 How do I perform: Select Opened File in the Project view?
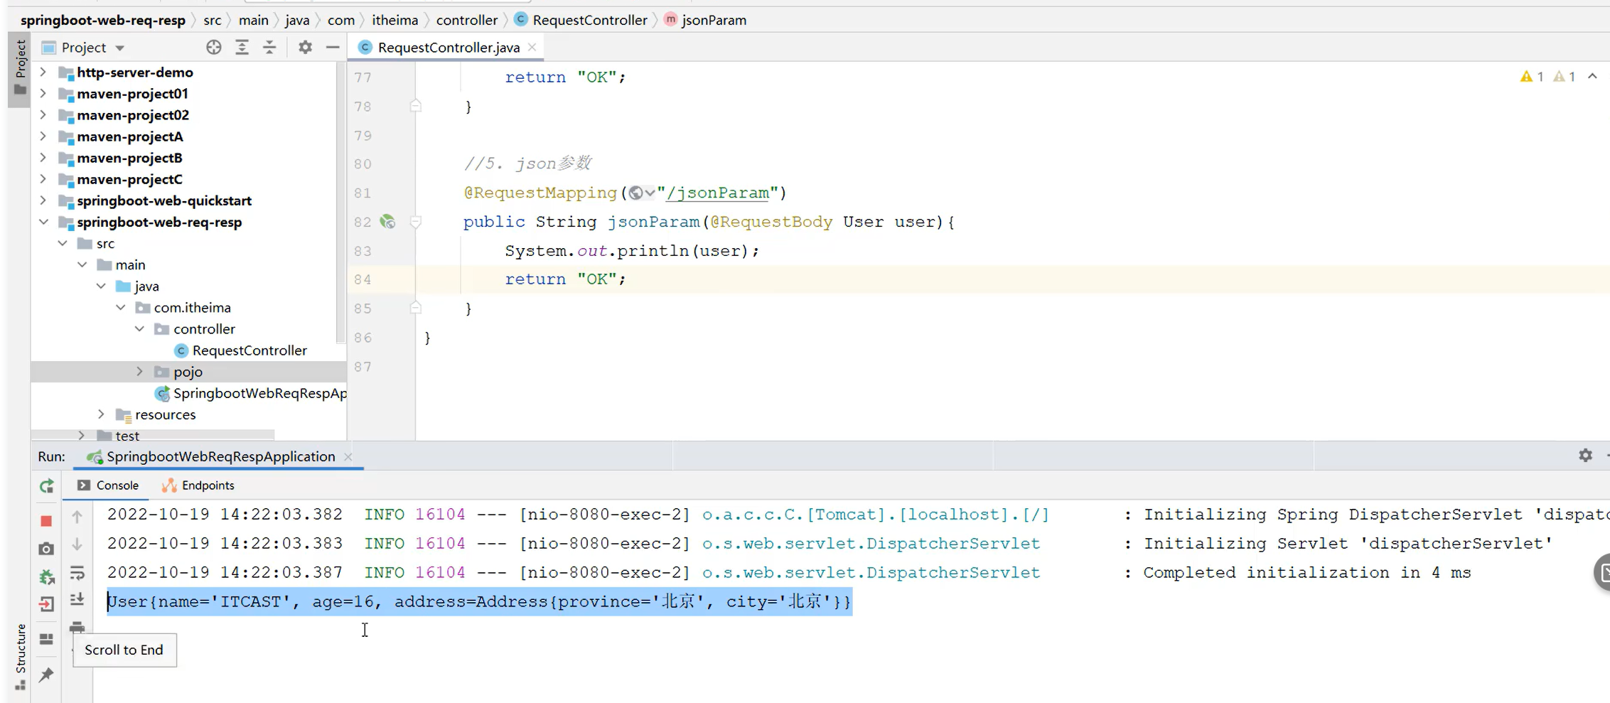[213, 47]
